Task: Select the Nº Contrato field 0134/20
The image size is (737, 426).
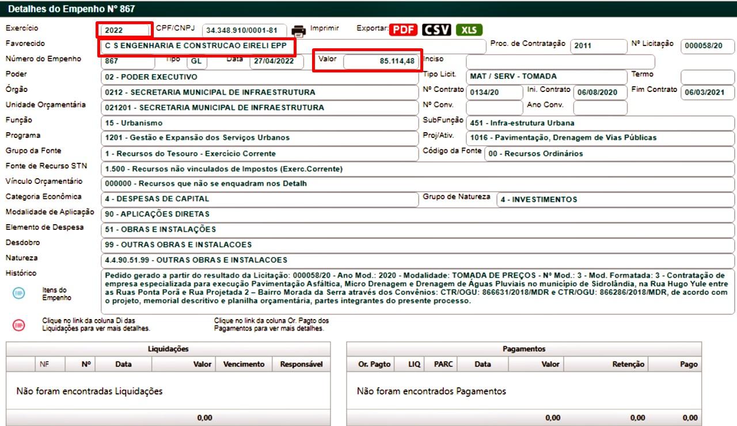Action: click(494, 92)
